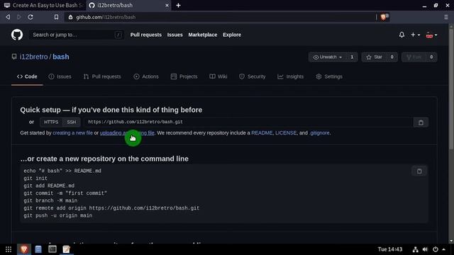The width and height of the screenshot is (454, 255).
Task: Open a new browser tab
Action: tap(178, 5)
